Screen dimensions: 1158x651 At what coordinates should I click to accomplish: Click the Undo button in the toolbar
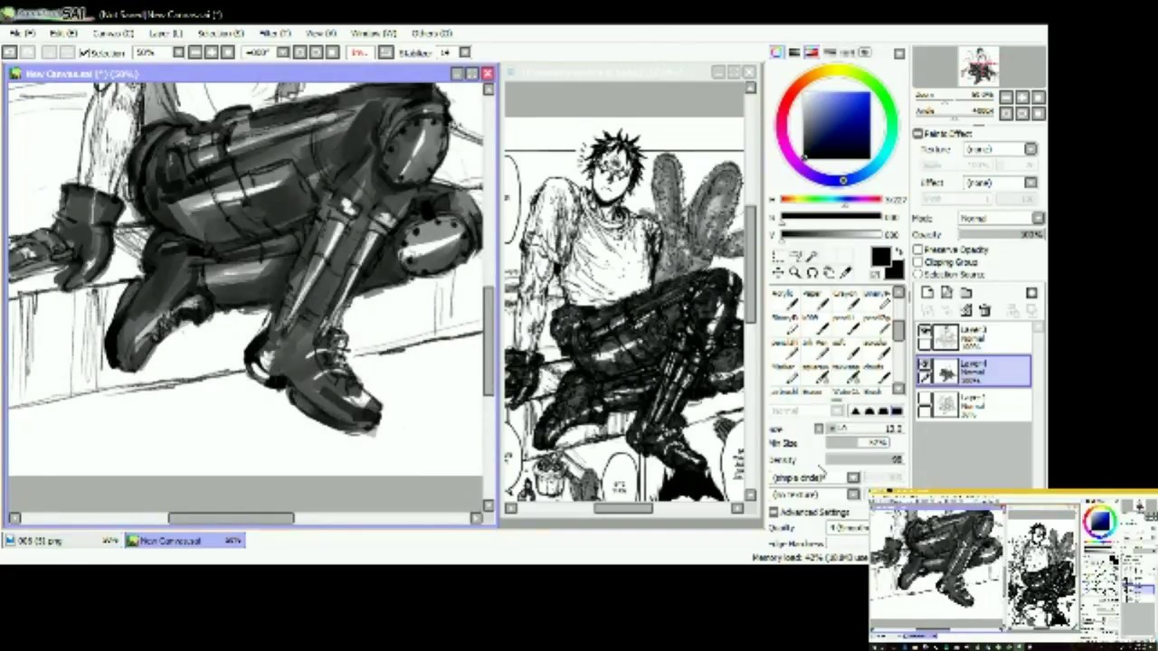(9, 52)
